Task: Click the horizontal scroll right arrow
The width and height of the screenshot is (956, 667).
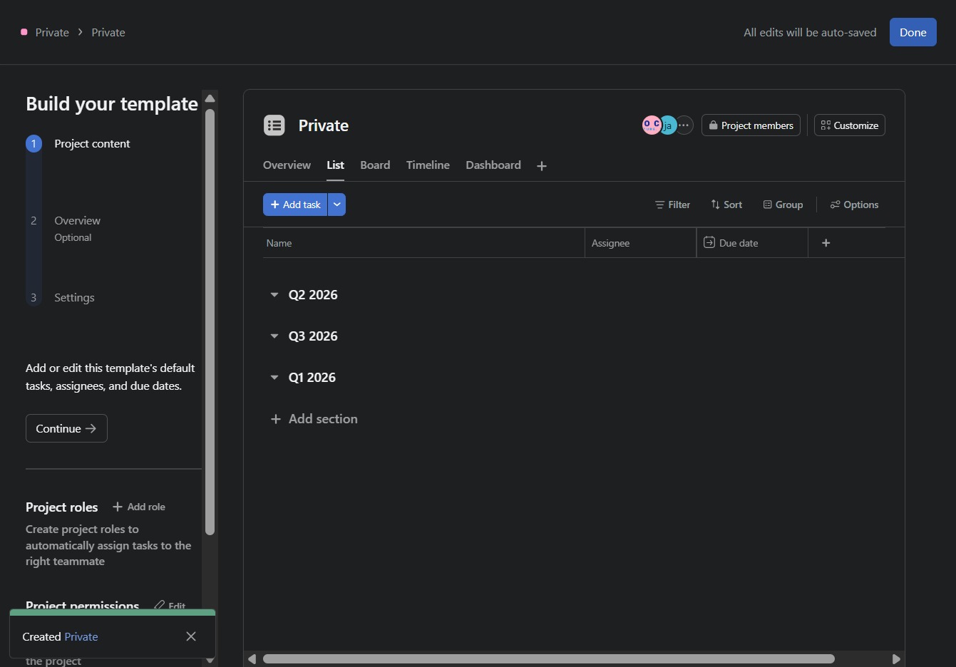Action: point(896,659)
